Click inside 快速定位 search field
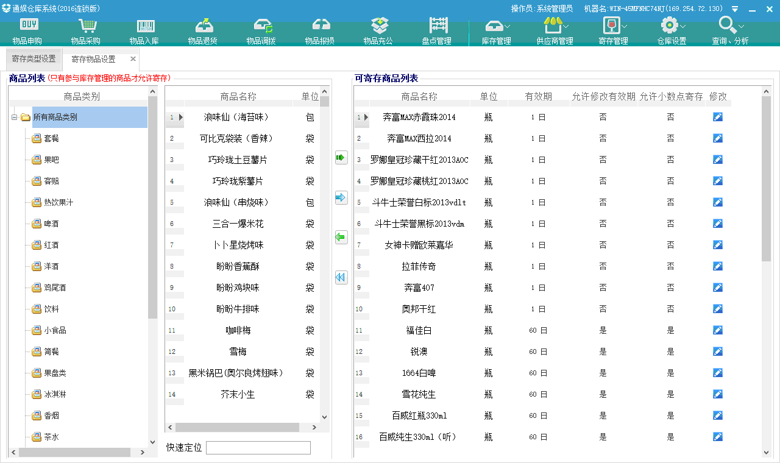Image resolution: width=780 pixels, height=463 pixels. (x=258, y=448)
